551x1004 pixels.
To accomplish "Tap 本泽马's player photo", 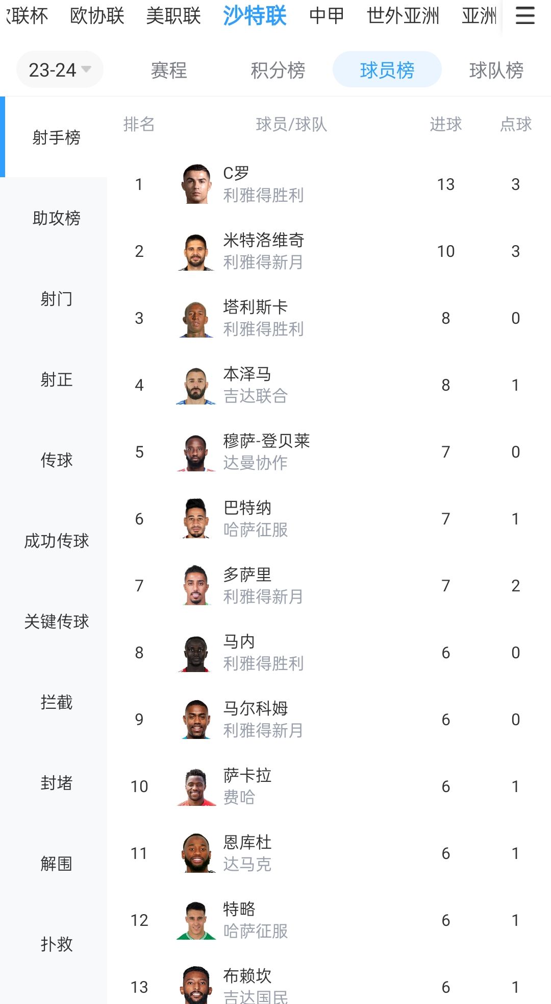I will (x=196, y=385).
